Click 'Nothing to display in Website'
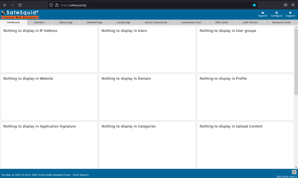298x178 pixels. 28,78
